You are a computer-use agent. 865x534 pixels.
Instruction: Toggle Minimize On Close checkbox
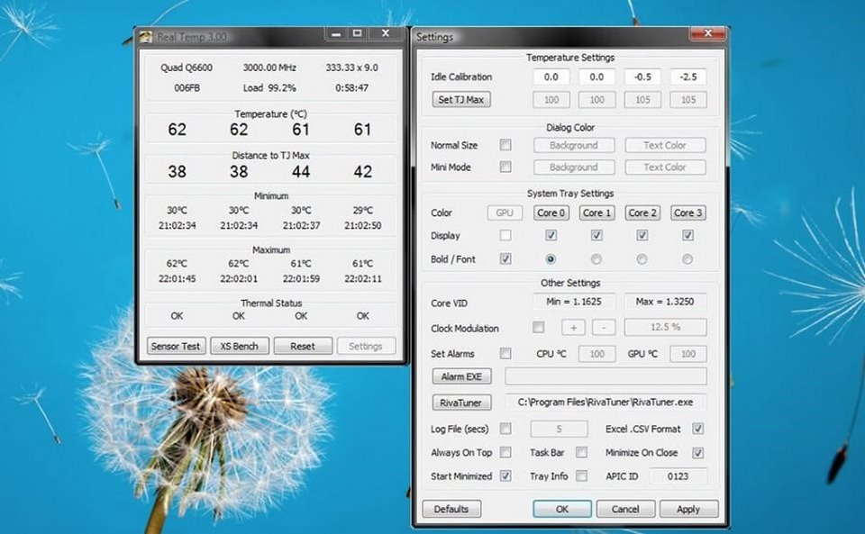click(697, 452)
